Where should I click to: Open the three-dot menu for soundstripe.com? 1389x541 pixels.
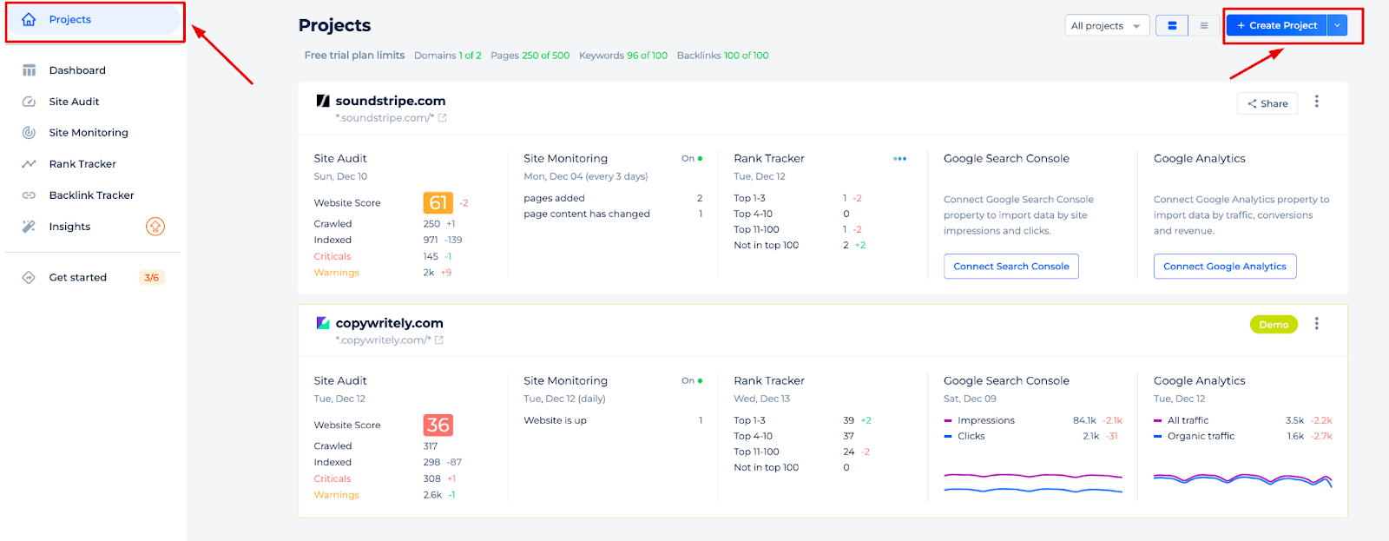coord(1316,102)
